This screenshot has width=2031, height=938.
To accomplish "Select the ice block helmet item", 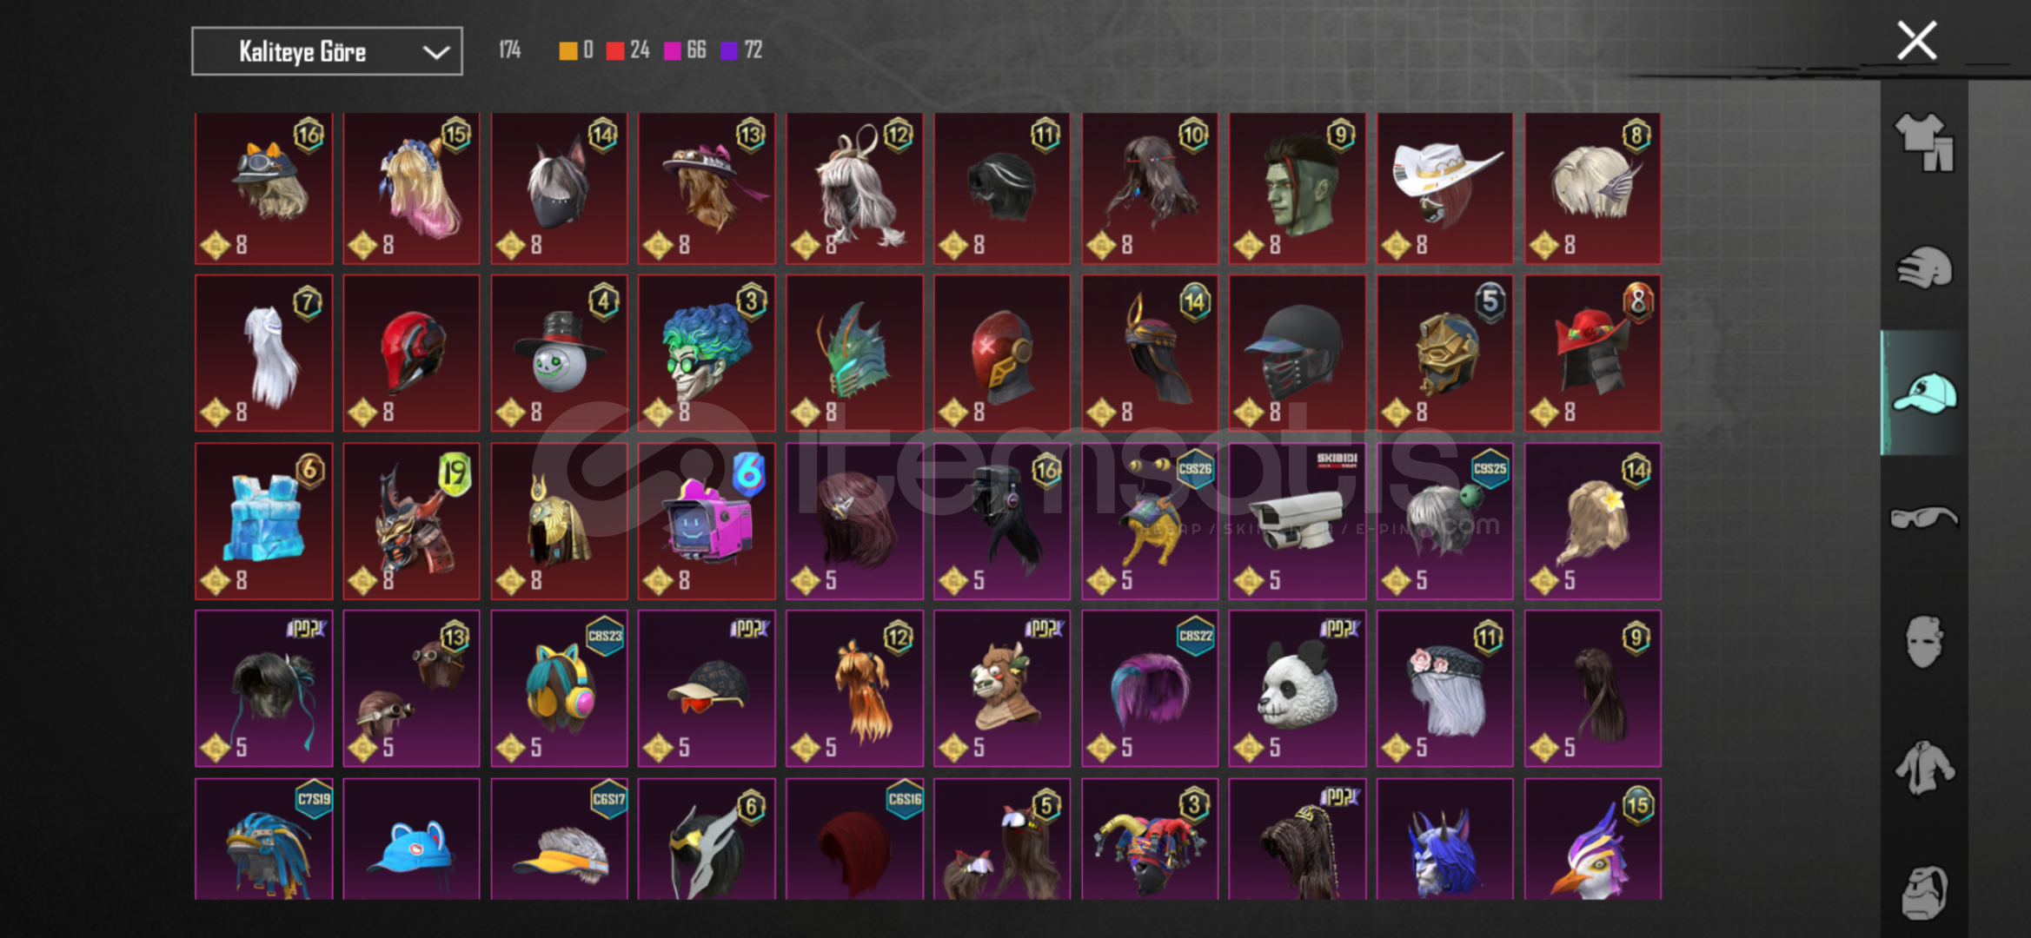I will 263,522.
